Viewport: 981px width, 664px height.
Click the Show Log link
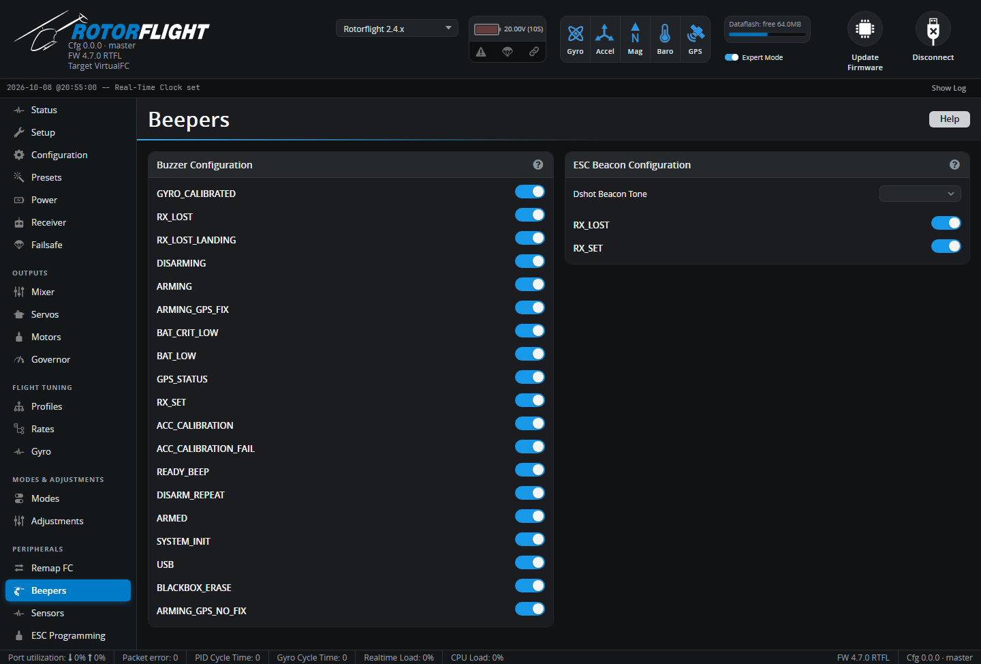coord(949,88)
